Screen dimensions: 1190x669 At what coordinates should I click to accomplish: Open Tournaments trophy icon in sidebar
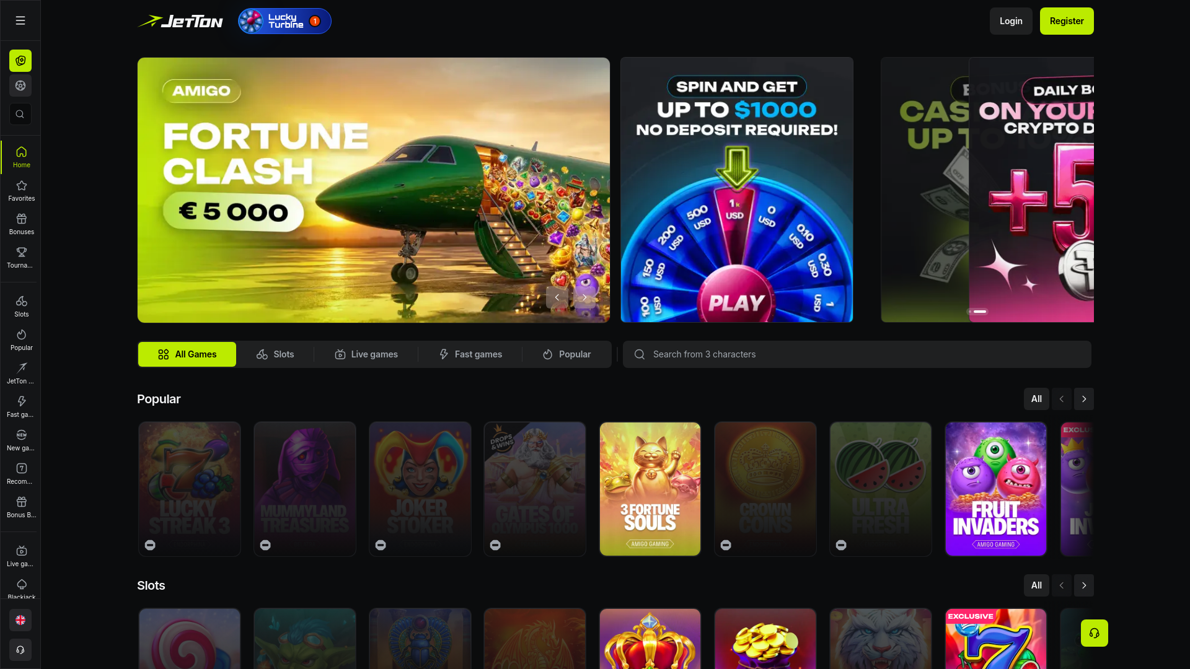21,258
